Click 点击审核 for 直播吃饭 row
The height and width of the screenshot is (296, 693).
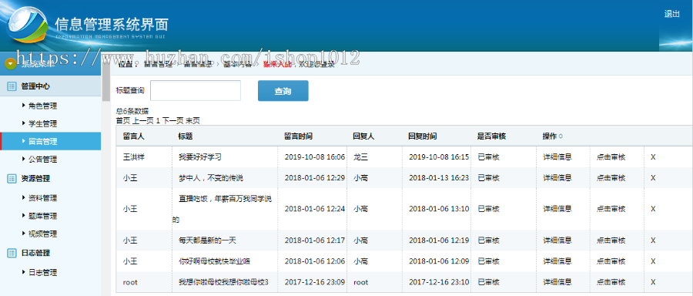point(611,209)
